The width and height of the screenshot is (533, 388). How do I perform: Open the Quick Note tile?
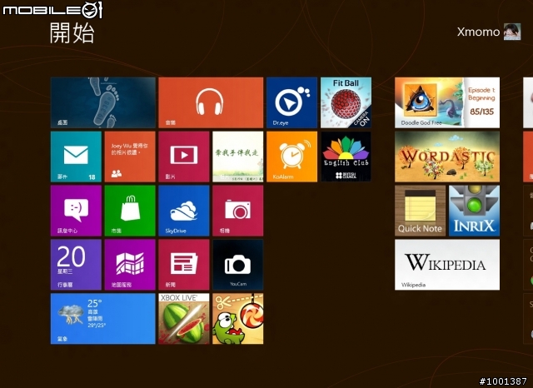(x=420, y=211)
